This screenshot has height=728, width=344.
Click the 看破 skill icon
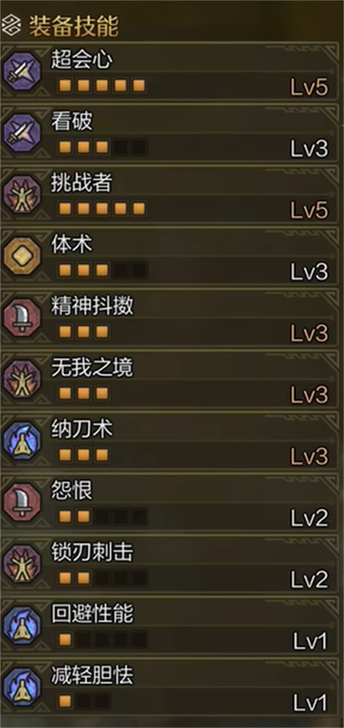pyautogui.click(x=22, y=133)
